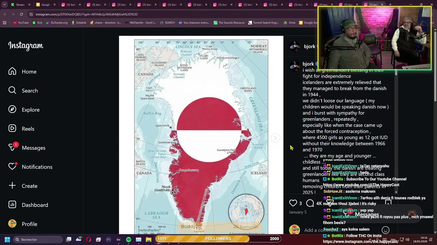Click bjork username in the caption
The image size is (437, 245).
[x=308, y=64]
